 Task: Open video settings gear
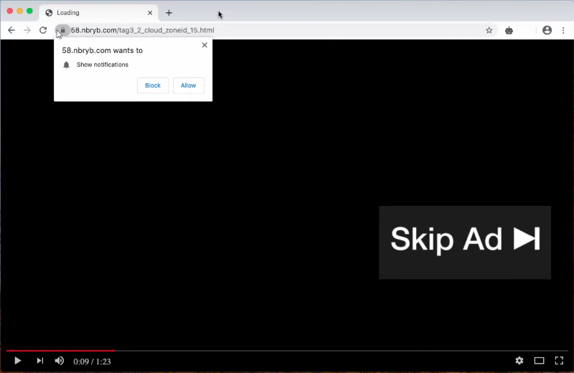(x=519, y=361)
